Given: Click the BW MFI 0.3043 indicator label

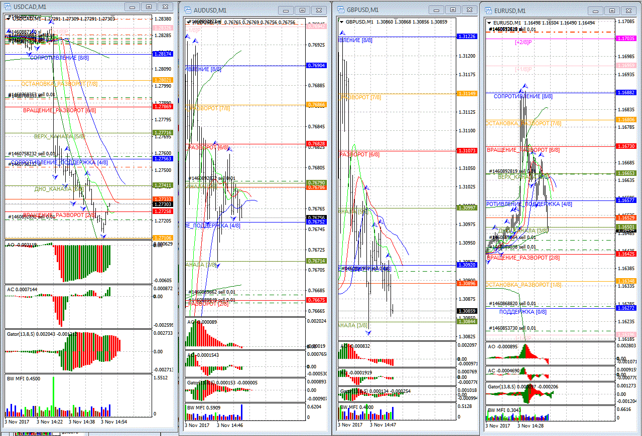Looking at the screenshot, I should point(504,410).
